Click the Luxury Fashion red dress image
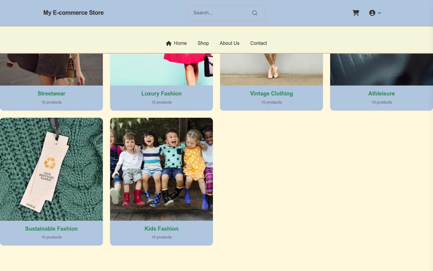 pos(161,70)
